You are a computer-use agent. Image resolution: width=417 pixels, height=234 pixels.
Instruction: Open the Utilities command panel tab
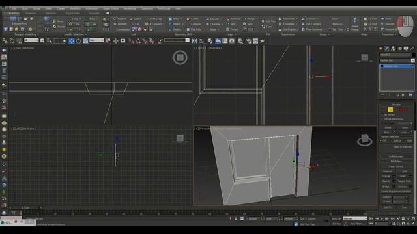point(412,49)
